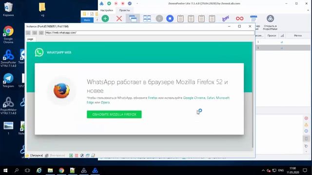Click the third navigation button left of the URL field
The image size is (312, 175).
(41, 33)
